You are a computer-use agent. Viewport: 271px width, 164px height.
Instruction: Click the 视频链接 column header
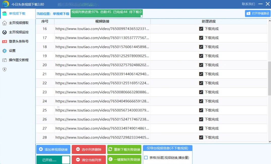pyautogui.click(x=102, y=21)
